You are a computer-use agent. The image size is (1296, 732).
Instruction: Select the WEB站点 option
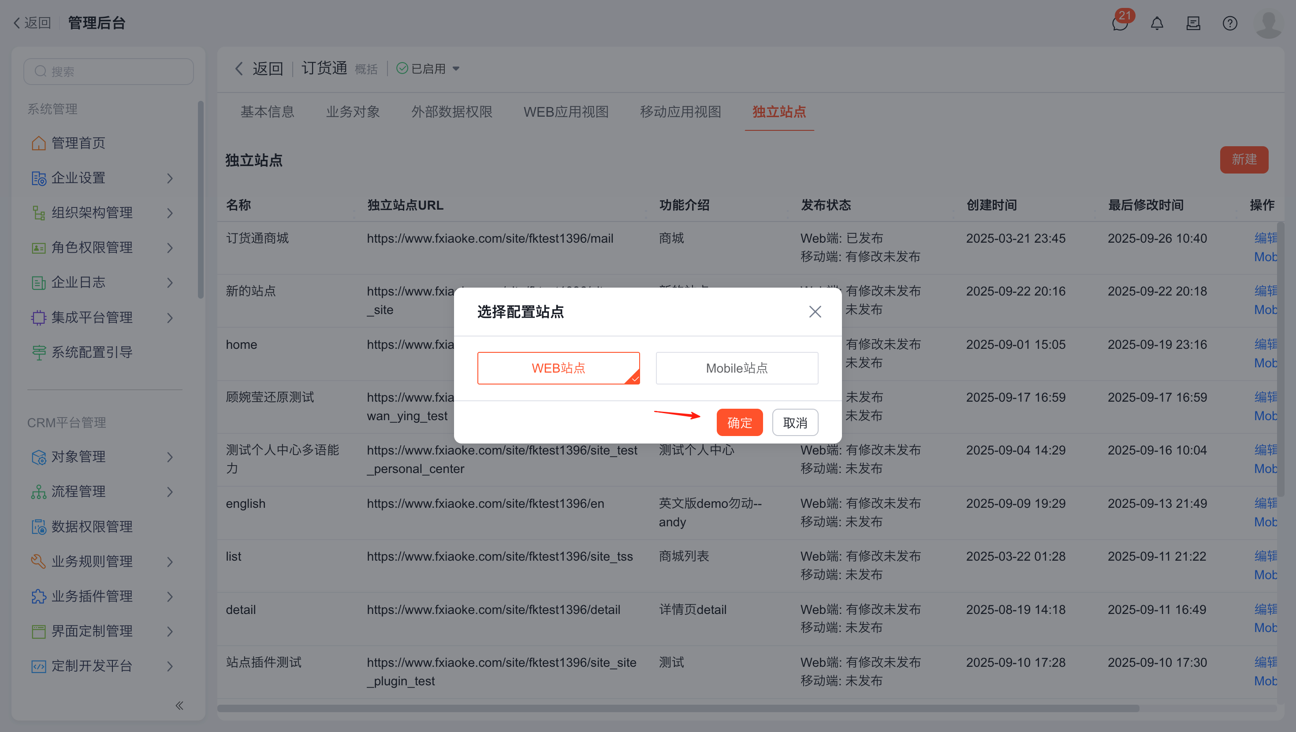tap(559, 368)
